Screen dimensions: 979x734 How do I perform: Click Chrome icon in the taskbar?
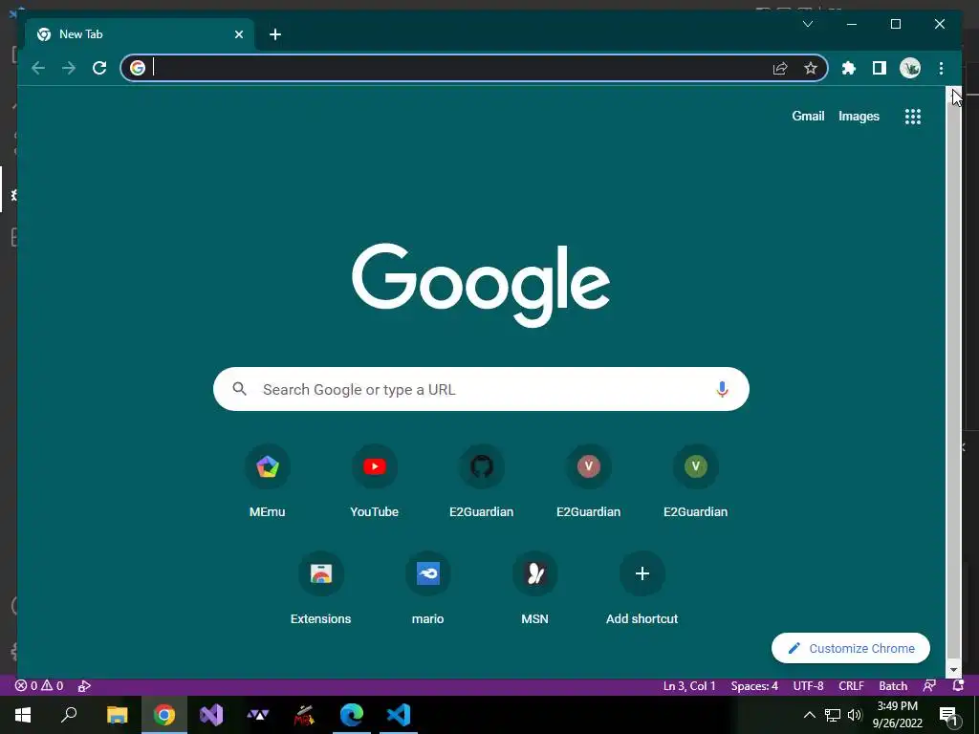[164, 715]
